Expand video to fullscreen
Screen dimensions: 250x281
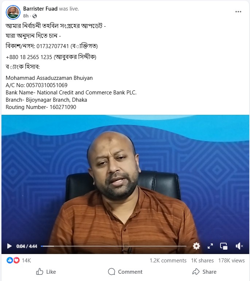coord(210,246)
